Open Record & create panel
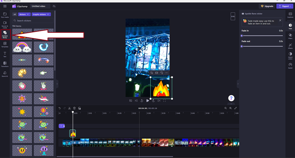 coord(5,25)
